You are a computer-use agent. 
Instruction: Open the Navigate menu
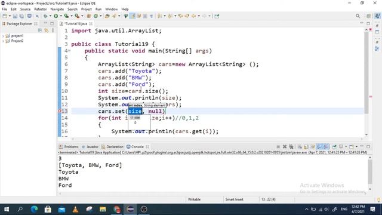[x=57, y=9]
